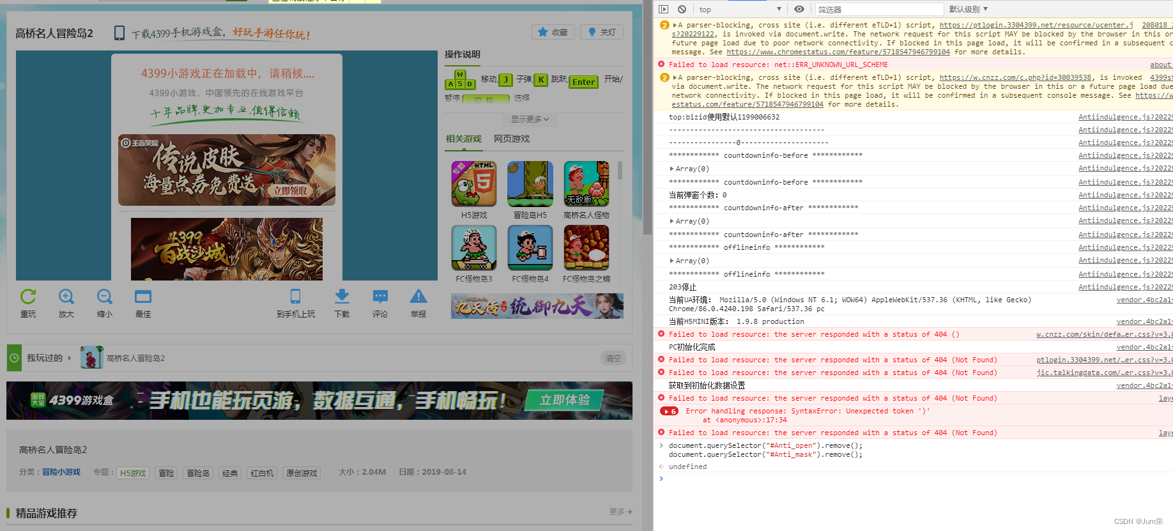
Task: Expand the first Array(0) entry
Action: (671, 169)
